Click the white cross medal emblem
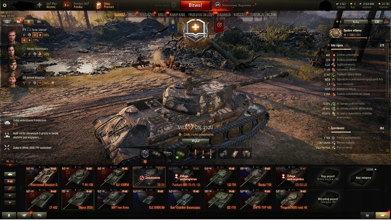The image size is (391, 220). click(x=195, y=29)
